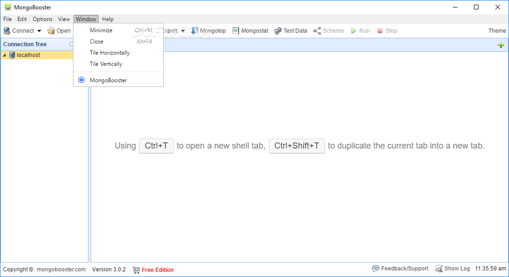The height and width of the screenshot is (277, 509).
Task: Visit the mongobooster.com link
Action: tap(61, 270)
